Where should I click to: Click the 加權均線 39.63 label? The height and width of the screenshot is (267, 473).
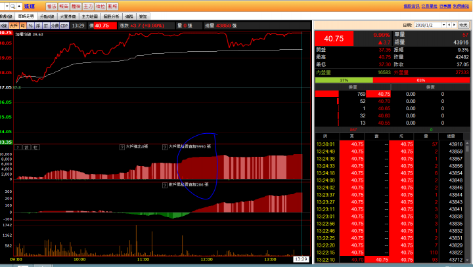pos(29,34)
